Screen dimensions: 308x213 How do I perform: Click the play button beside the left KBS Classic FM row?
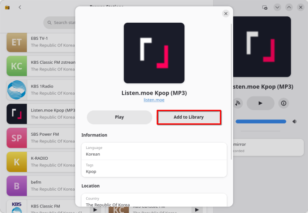pyautogui.click(x=95, y=210)
